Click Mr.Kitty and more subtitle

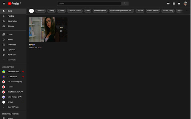35,48
